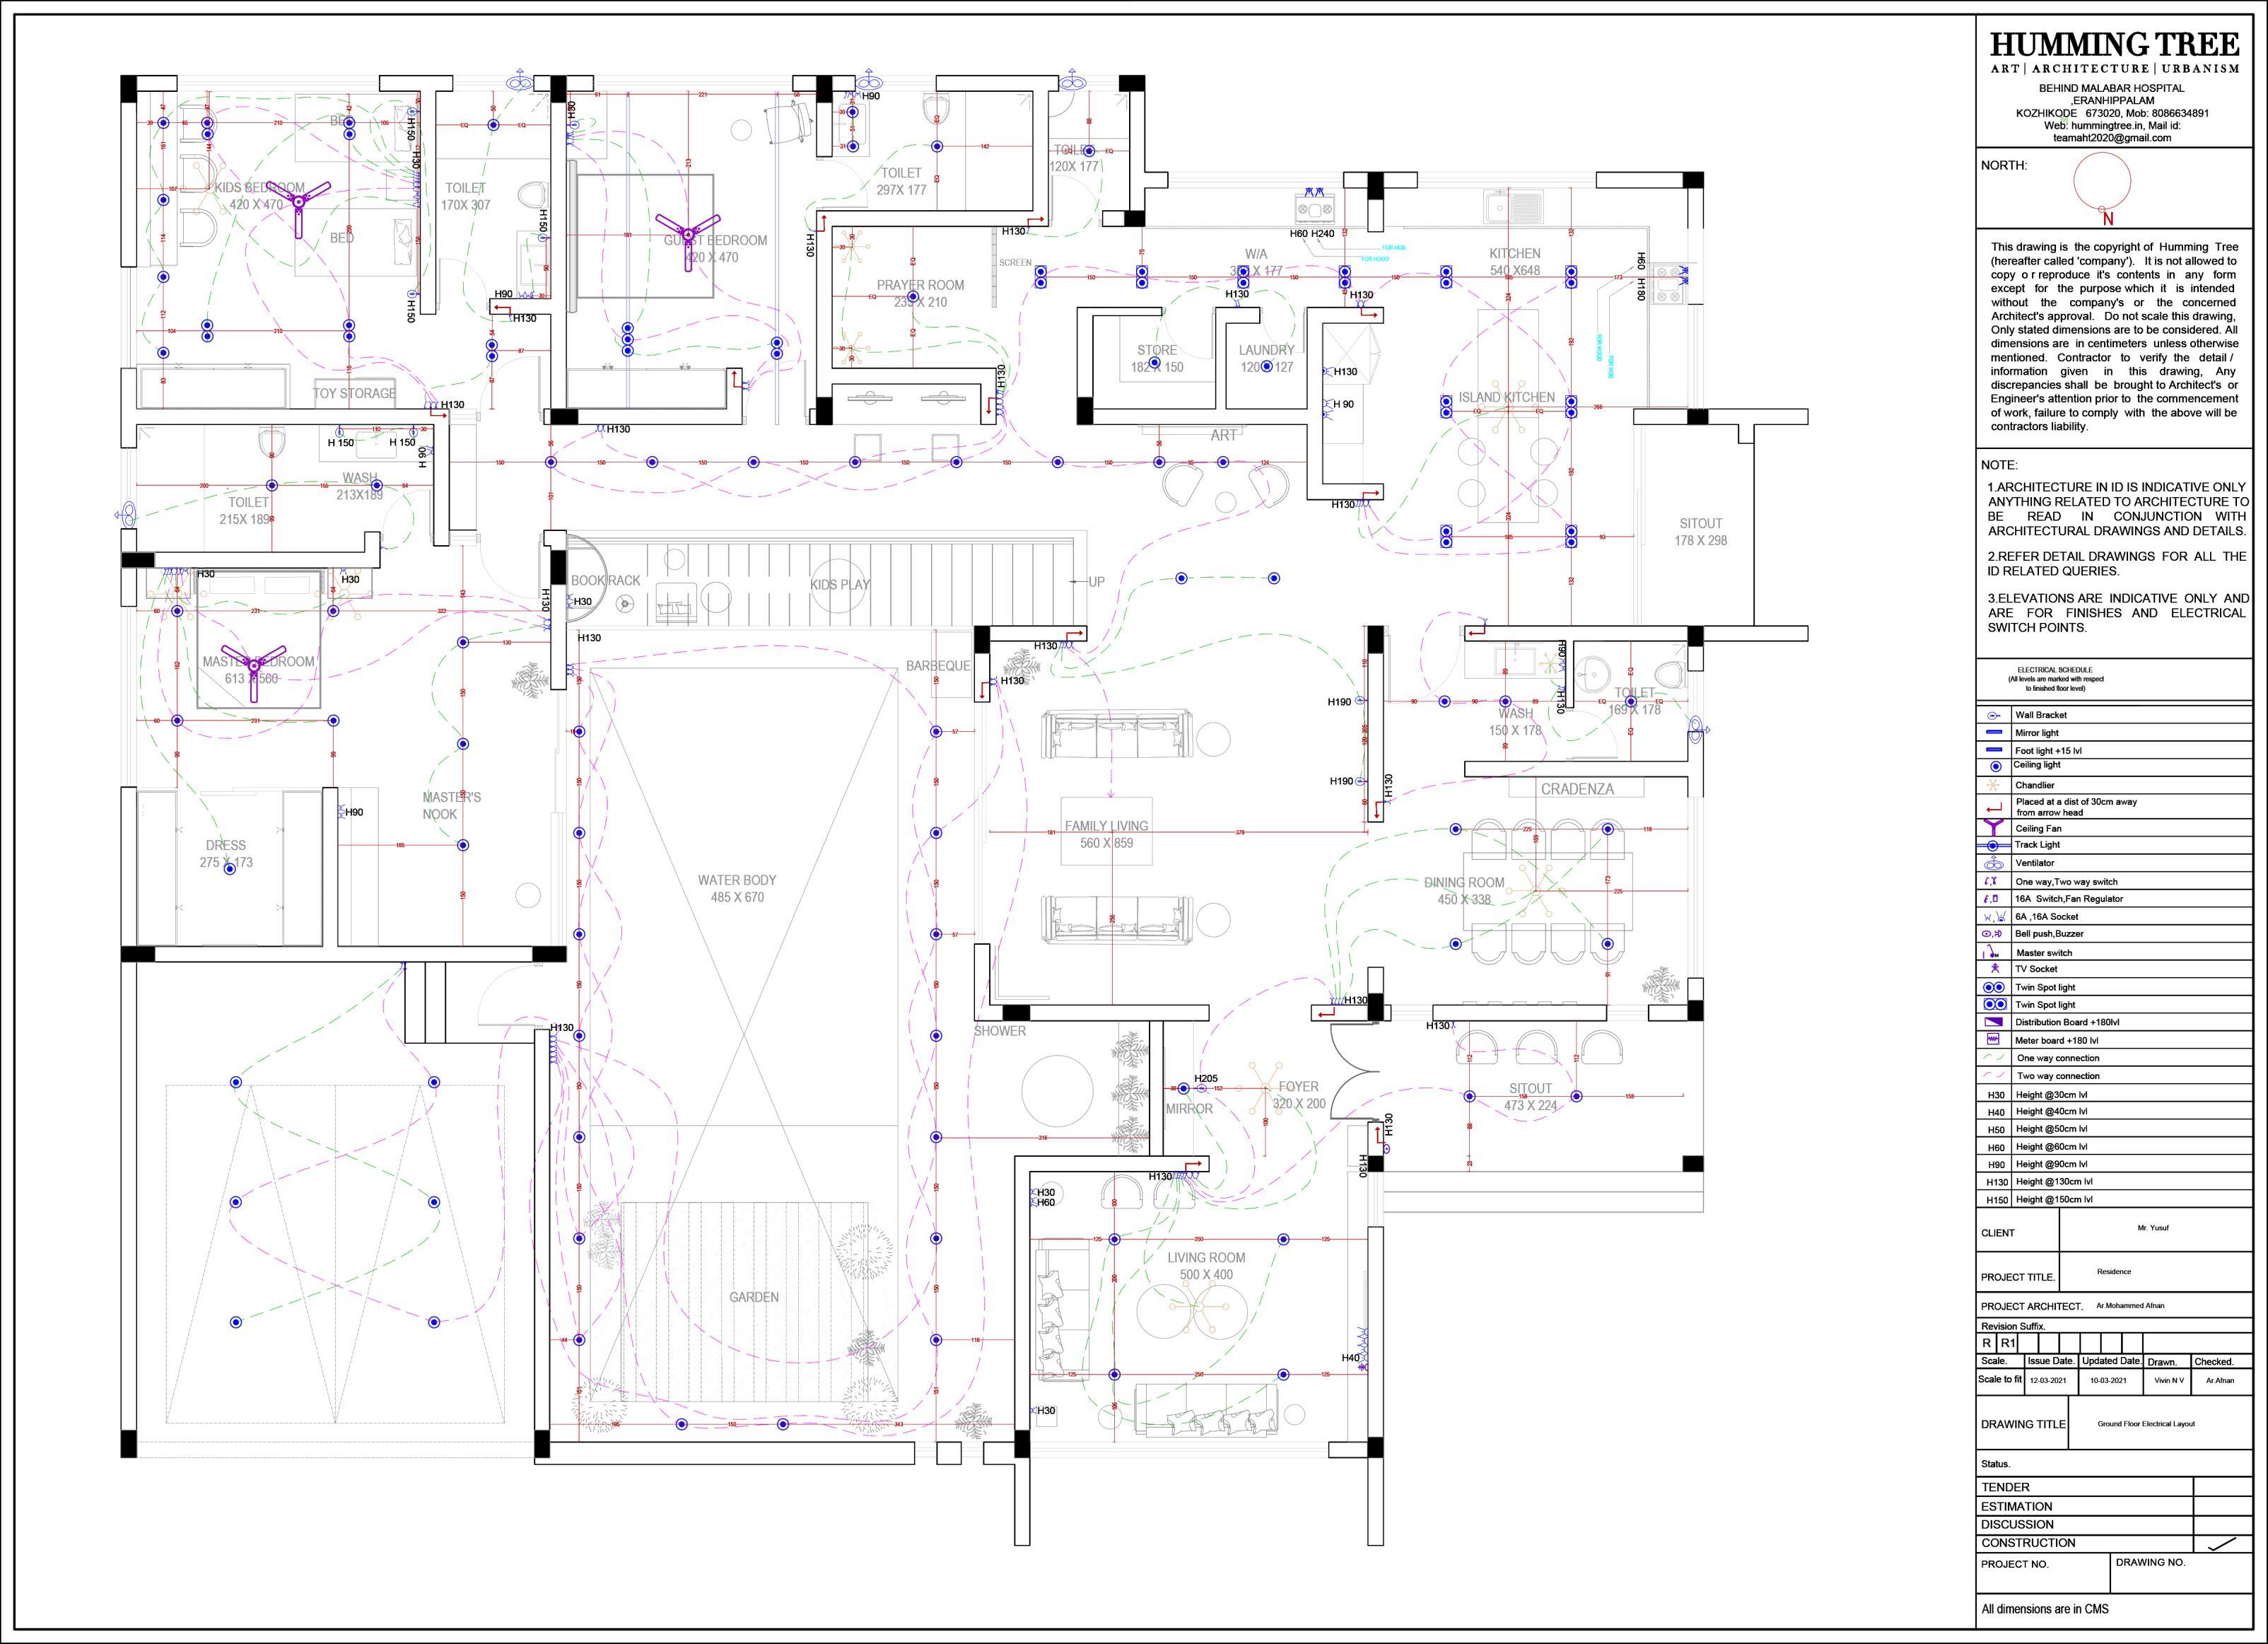Click the Ventilator legend symbol
2268x1644 pixels.
point(1994,863)
